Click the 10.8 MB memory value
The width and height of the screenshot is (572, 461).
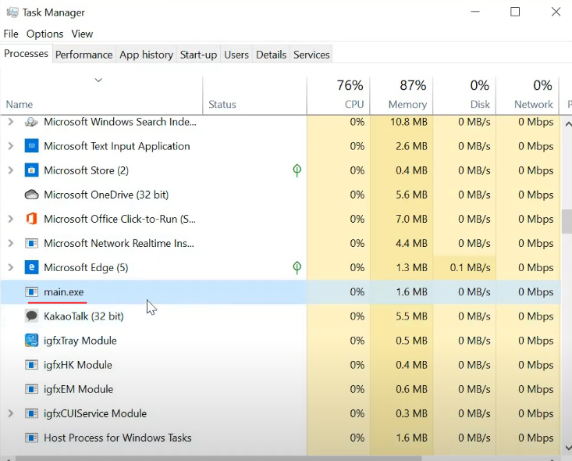409,122
